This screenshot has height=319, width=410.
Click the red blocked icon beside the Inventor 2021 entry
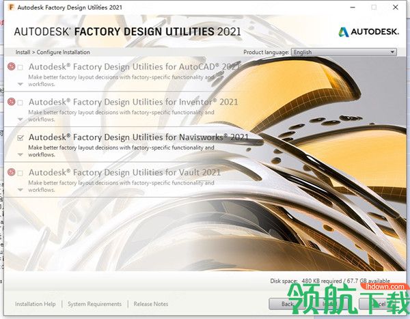[11, 102]
